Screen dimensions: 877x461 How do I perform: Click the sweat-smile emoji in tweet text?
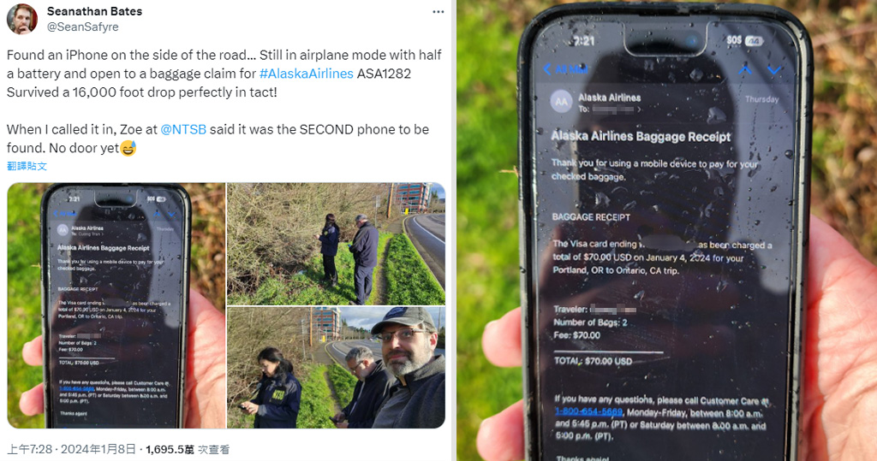[128, 148]
